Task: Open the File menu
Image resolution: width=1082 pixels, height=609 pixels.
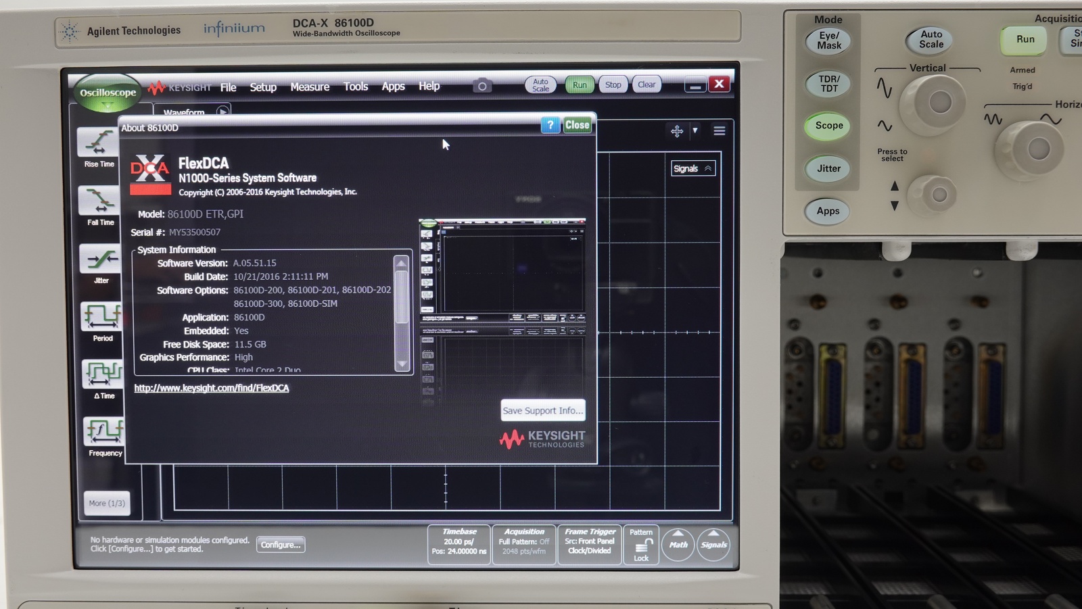Action: (x=229, y=87)
